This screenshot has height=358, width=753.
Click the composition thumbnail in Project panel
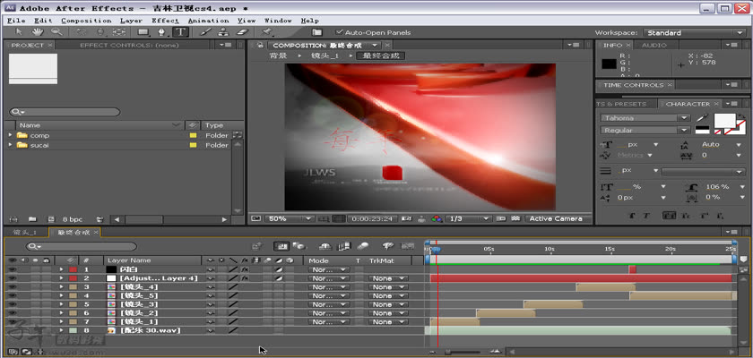32,69
